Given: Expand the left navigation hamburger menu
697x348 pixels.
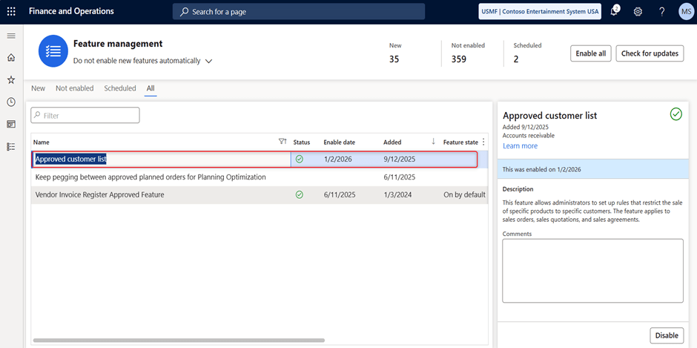Looking at the screenshot, I should coord(11,36).
